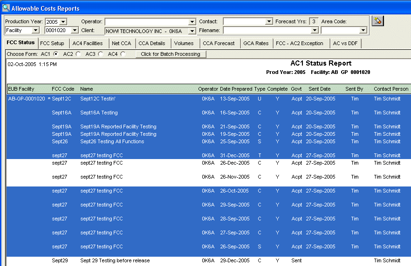This screenshot has height=266, width=411.
Task: Expand the Contact dropdown
Action: 269,22
